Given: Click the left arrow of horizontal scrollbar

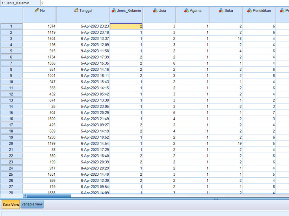Looking at the screenshot, I should [x=25, y=196].
